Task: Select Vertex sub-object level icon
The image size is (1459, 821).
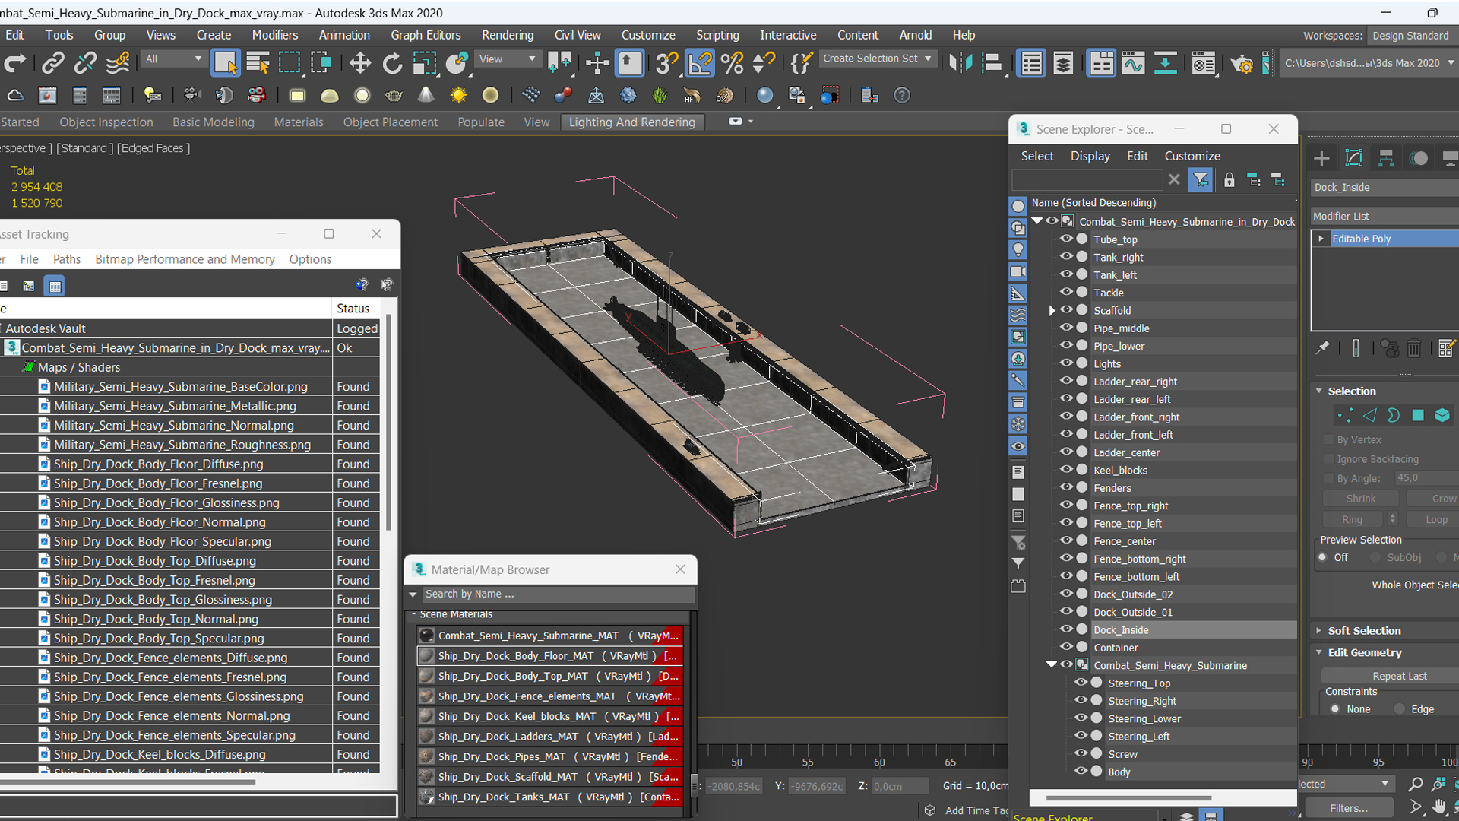Action: point(1345,415)
